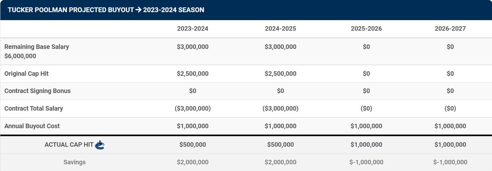This screenshot has width=492, height=171.
Task: Click the 2025-2026 Savings value
Action: [x=366, y=162]
